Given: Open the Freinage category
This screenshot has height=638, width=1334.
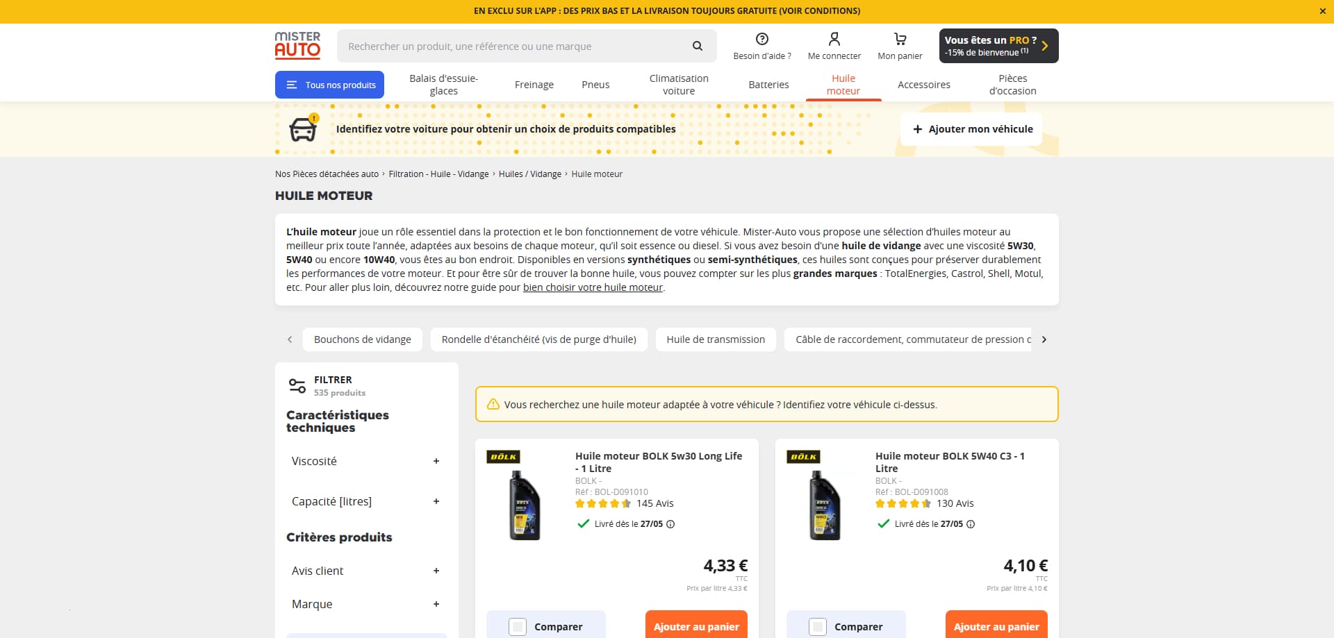Looking at the screenshot, I should (534, 85).
